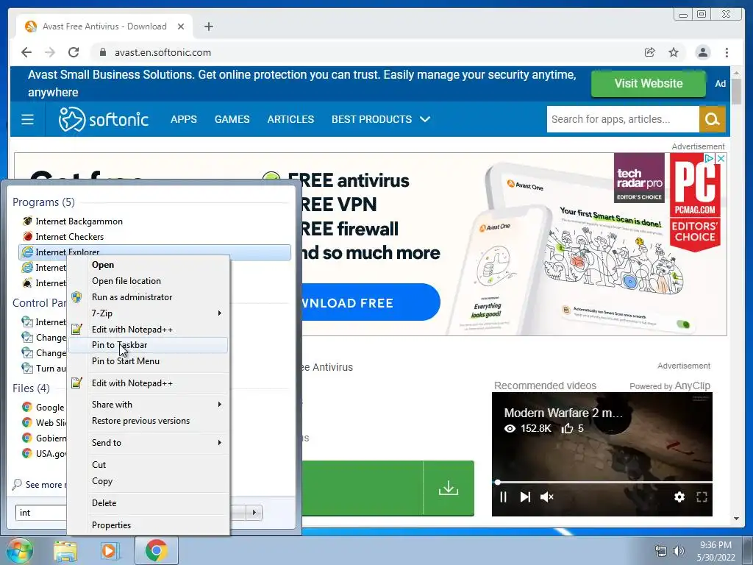Open Internet Backgammon in Start results
Image resolution: width=753 pixels, height=565 pixels.
(x=154, y=221)
